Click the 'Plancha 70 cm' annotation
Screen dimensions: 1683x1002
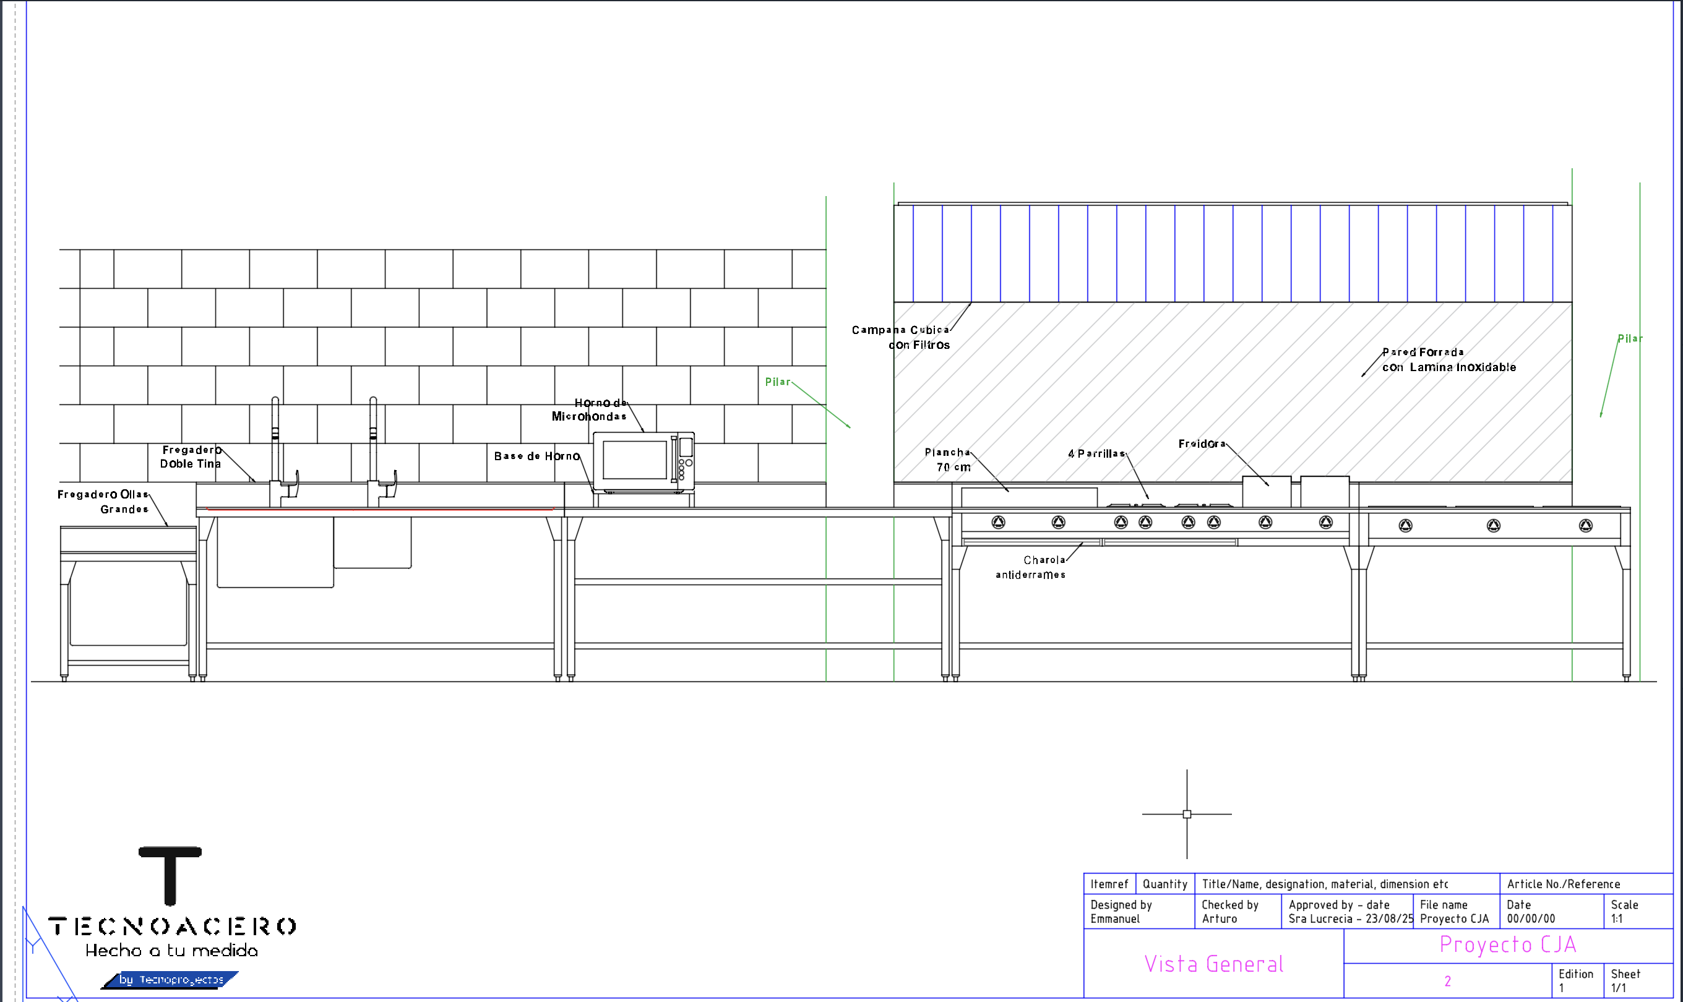[947, 460]
